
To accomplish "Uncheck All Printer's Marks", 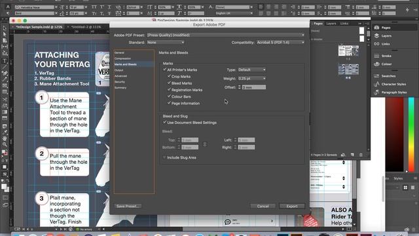I will [x=164, y=69].
